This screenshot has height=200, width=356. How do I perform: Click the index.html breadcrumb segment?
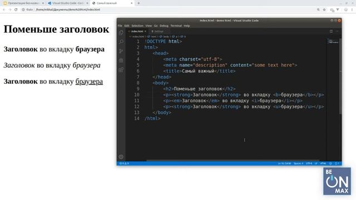tap(138, 37)
